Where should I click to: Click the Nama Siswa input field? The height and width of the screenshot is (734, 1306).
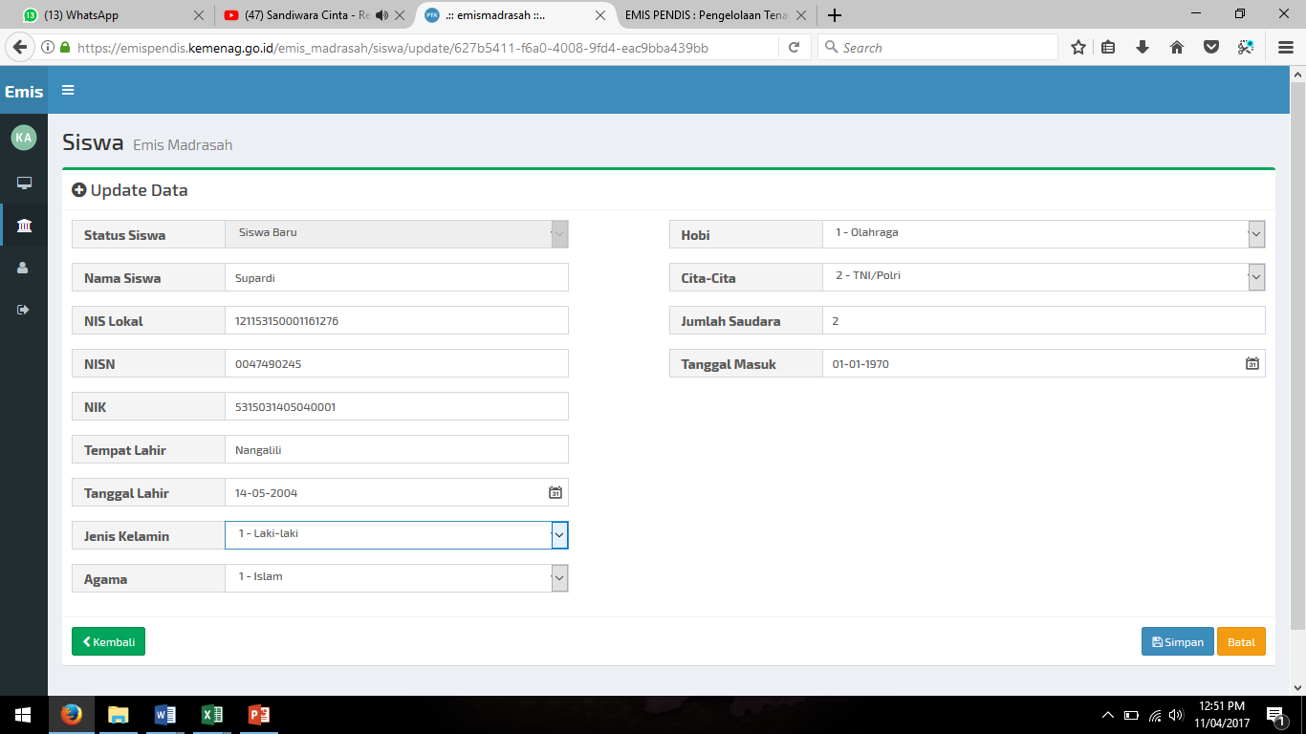pos(397,277)
